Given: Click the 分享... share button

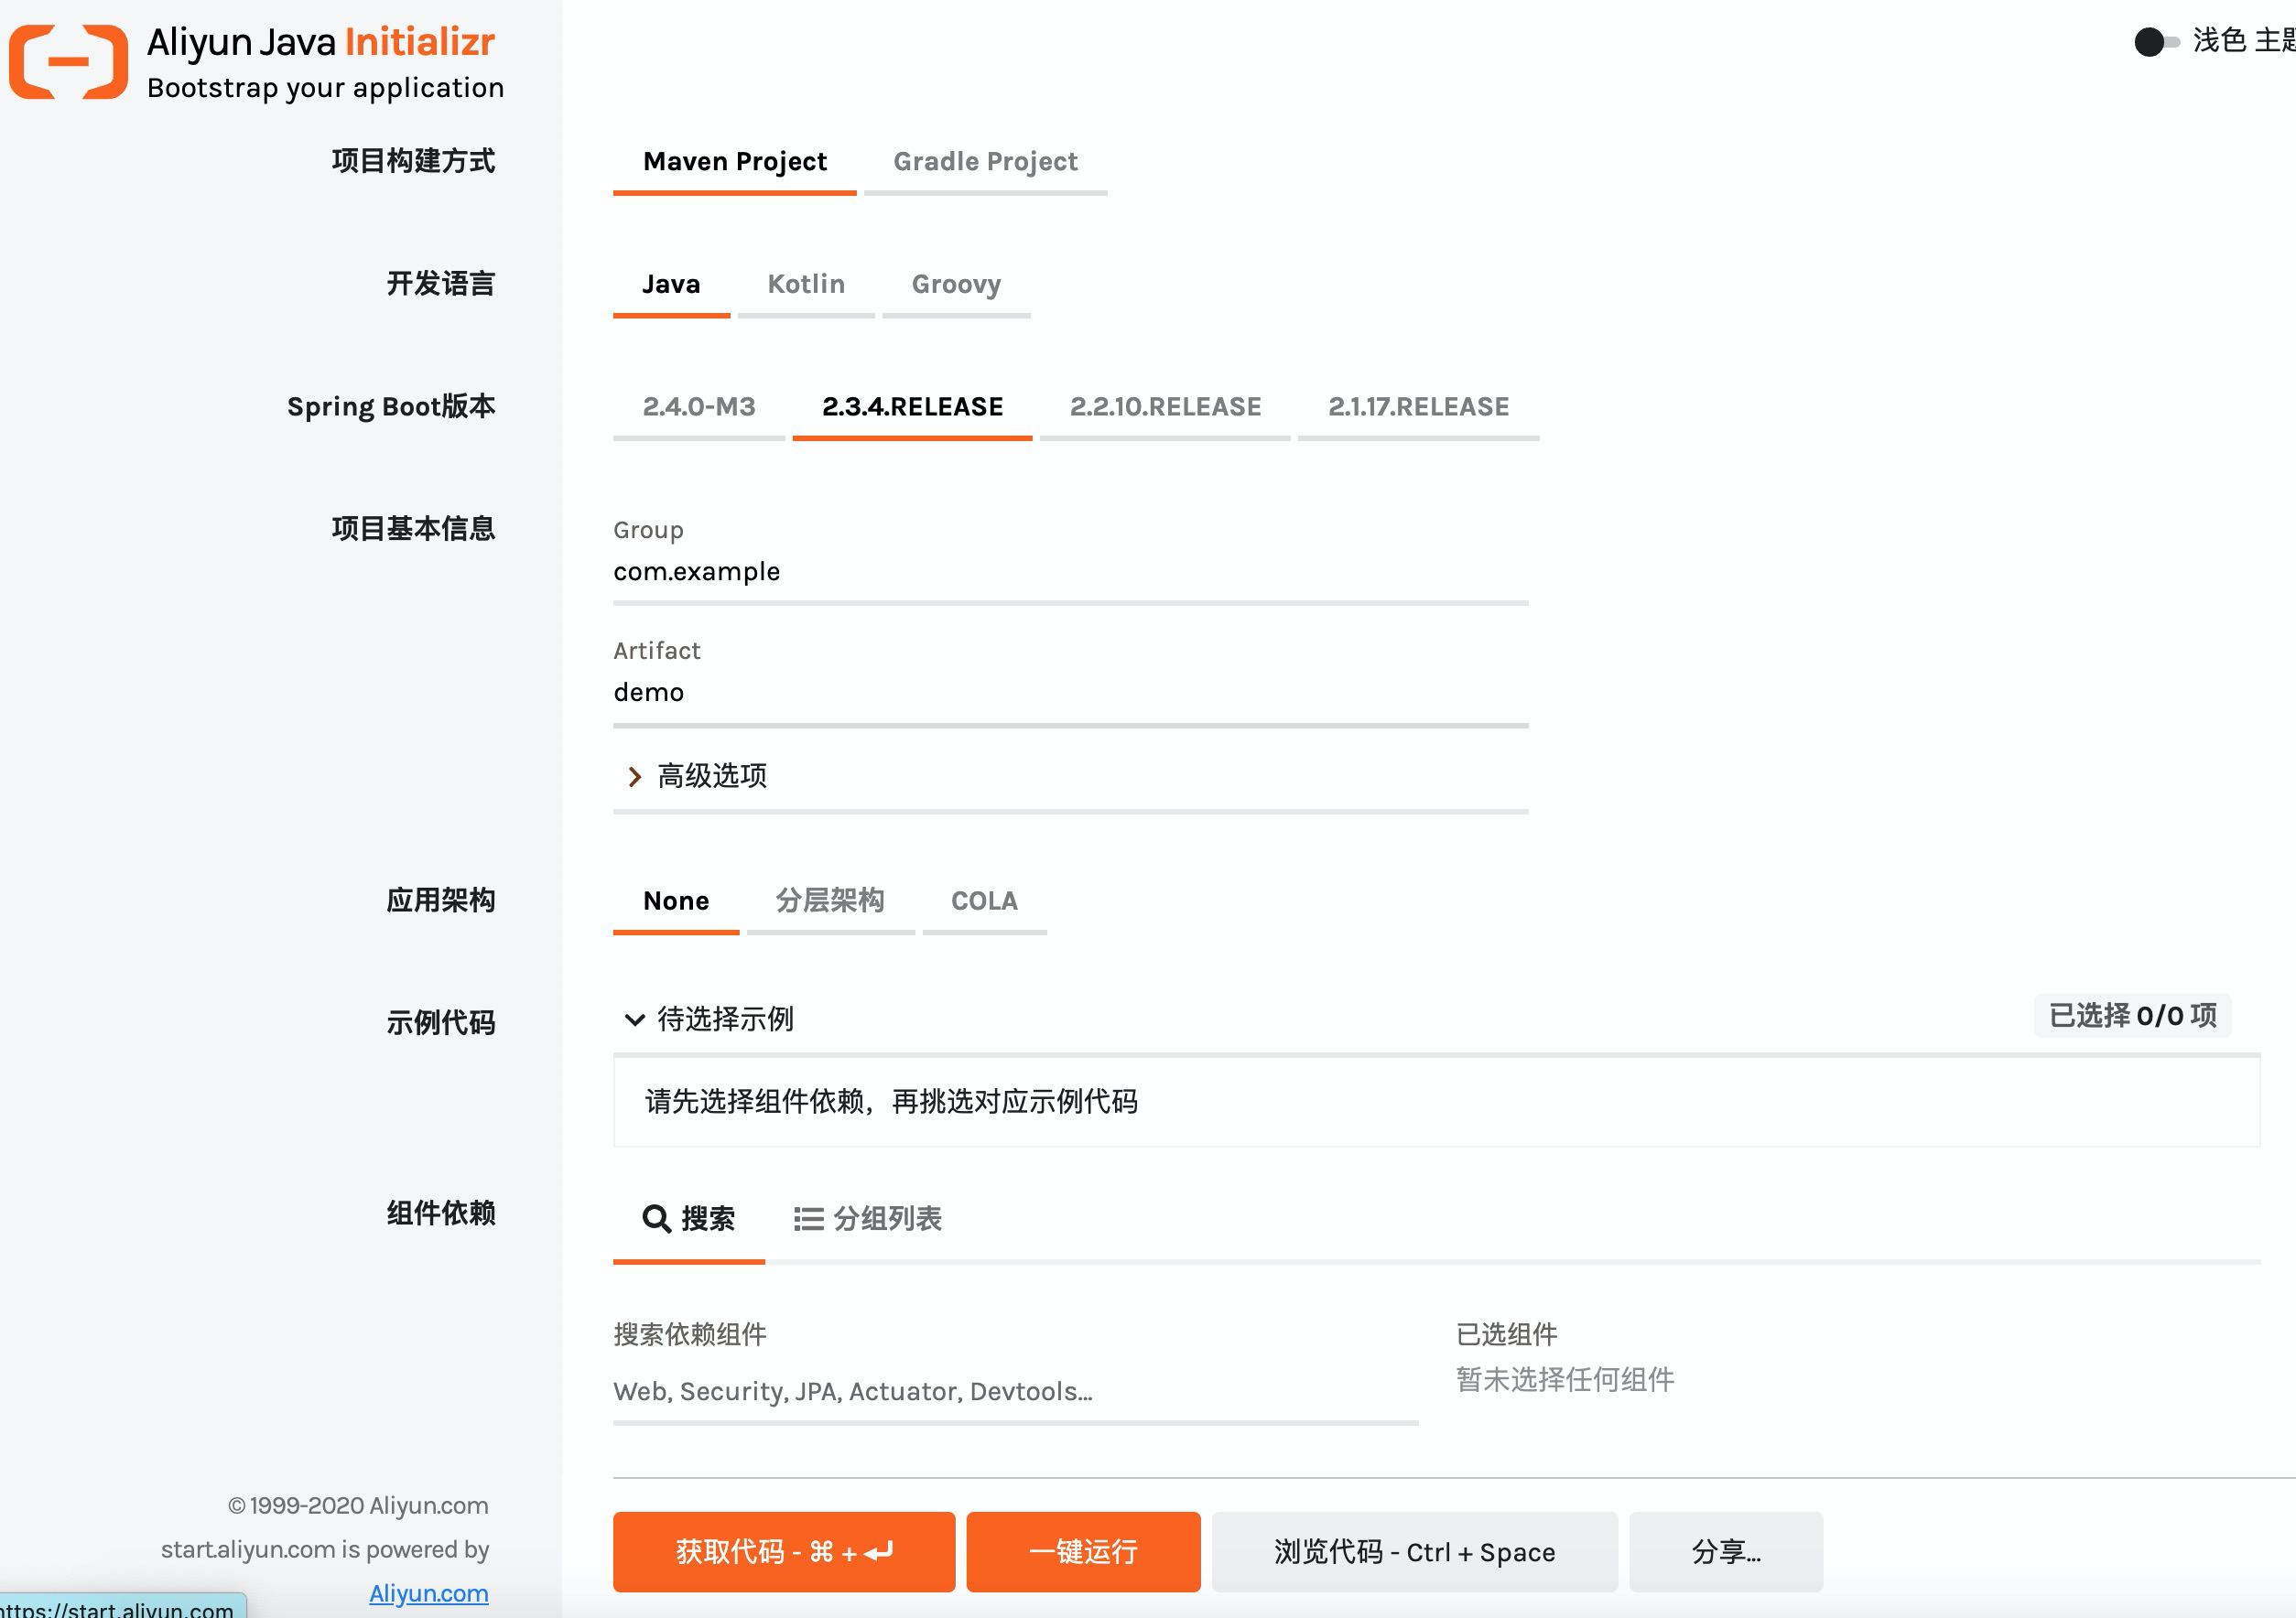Looking at the screenshot, I should tap(1726, 1552).
